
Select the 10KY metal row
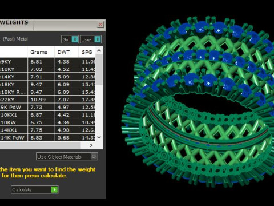[47, 69]
